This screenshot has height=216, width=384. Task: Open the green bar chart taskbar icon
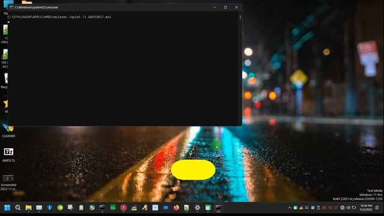tap(113, 208)
